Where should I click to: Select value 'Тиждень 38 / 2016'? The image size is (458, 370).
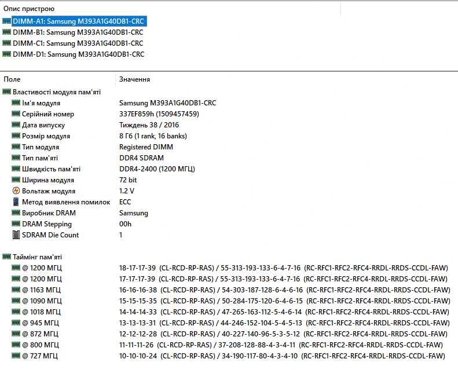click(149, 125)
